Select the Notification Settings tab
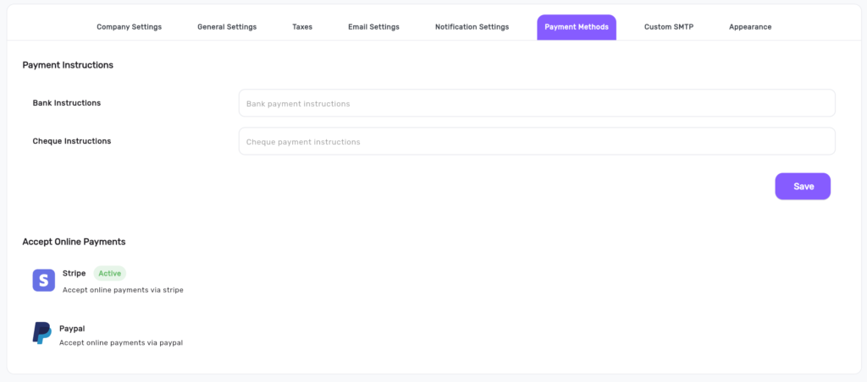Viewport: 867px width, 382px height. click(x=472, y=27)
